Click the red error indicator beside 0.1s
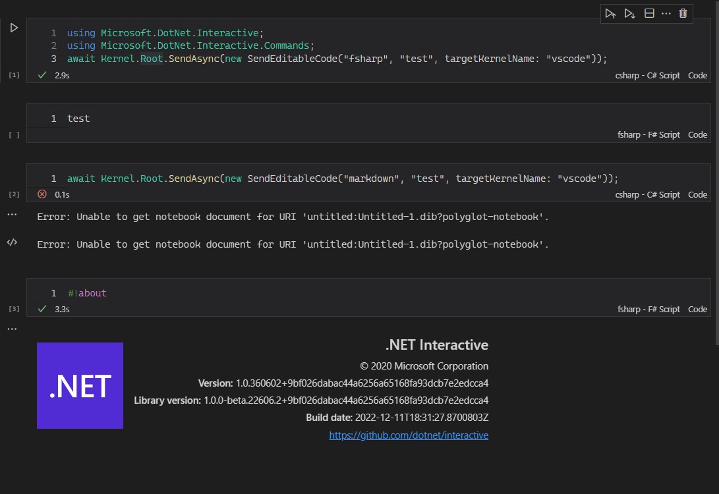The width and height of the screenshot is (719, 494). pos(42,194)
